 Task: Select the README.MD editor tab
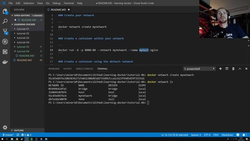pyautogui.click(x=58, y=9)
